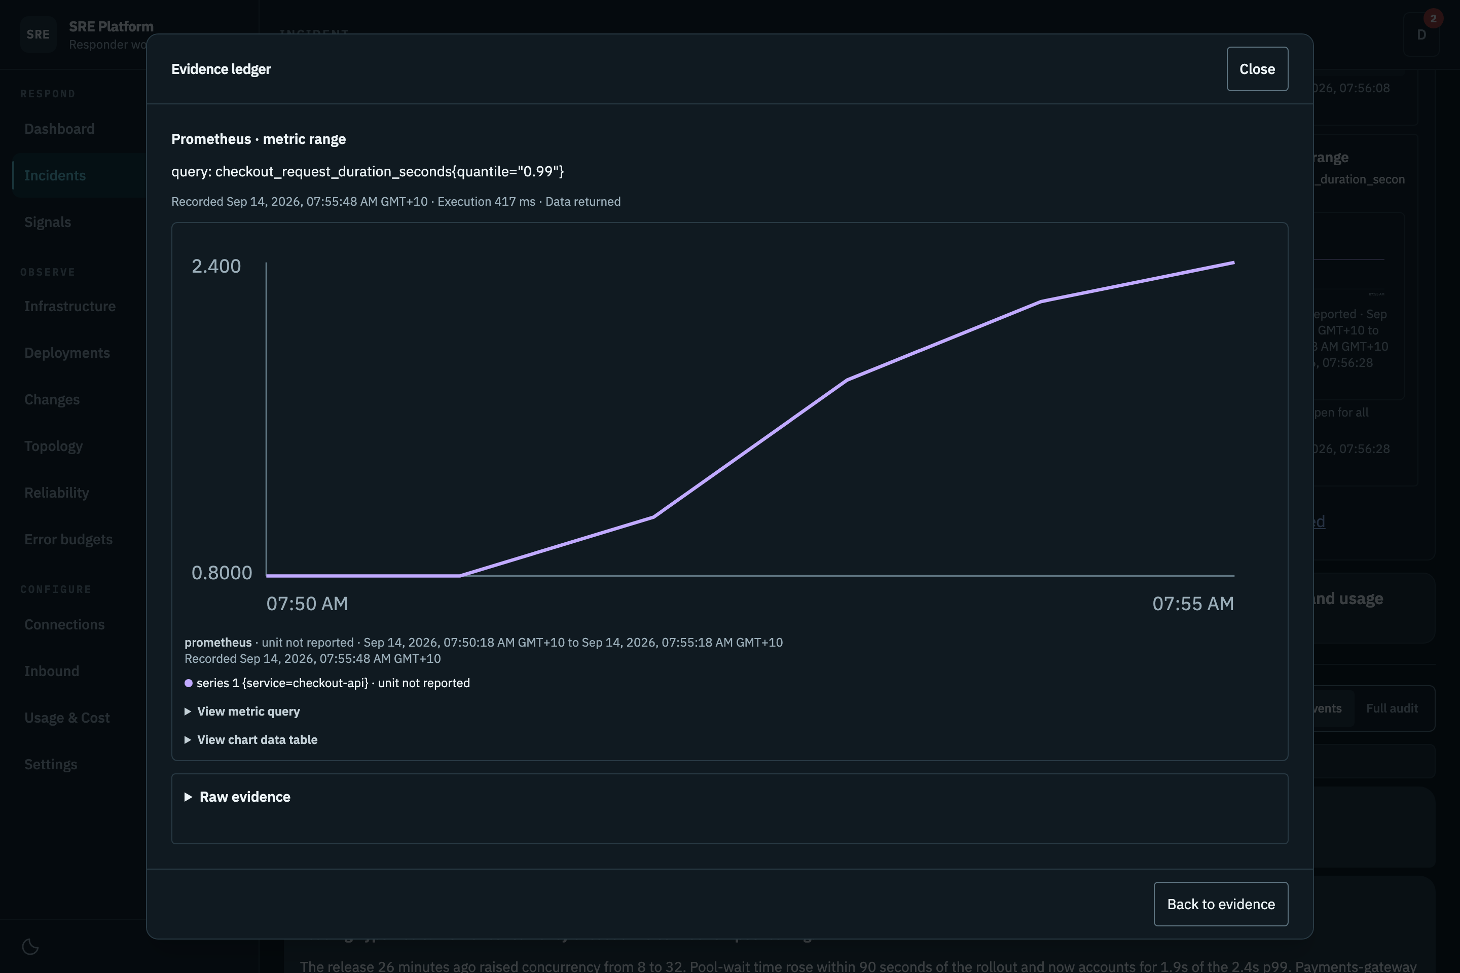Go to Dashboard in sidebar
The width and height of the screenshot is (1460, 973).
point(60,129)
